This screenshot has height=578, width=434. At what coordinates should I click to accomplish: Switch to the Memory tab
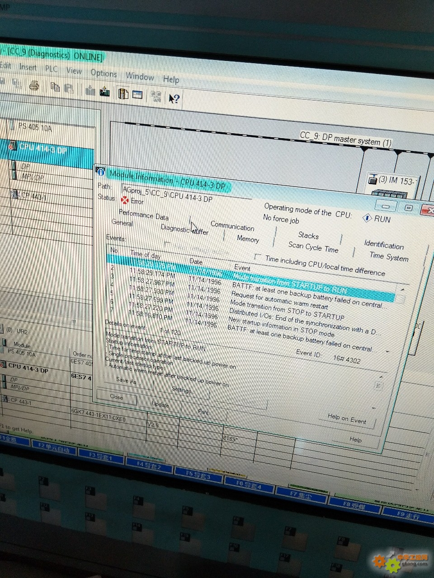[x=248, y=239]
